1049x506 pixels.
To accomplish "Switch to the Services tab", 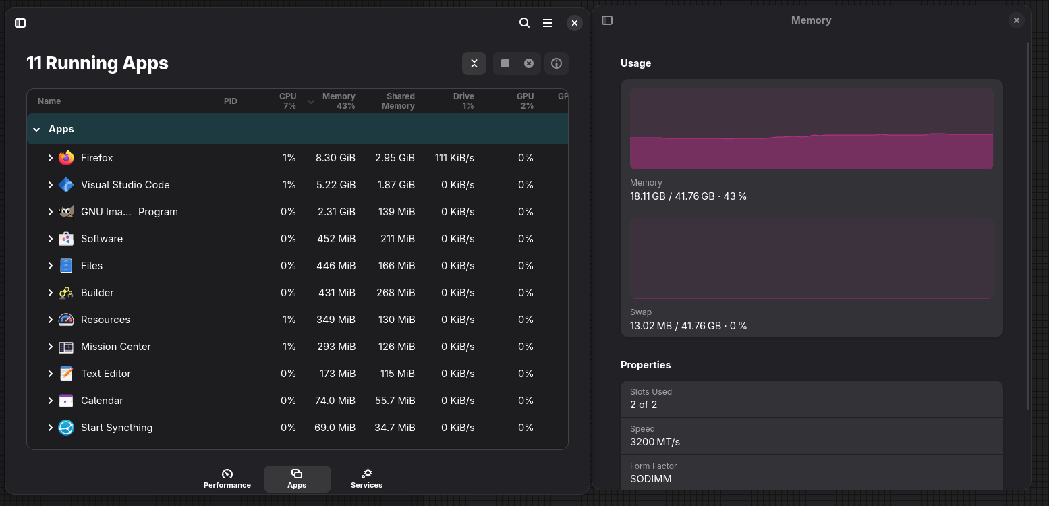I will [367, 479].
